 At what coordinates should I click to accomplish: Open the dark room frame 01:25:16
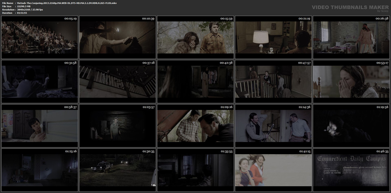(x=40, y=170)
